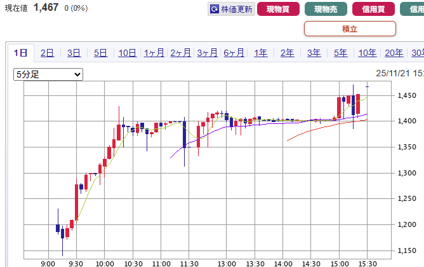Click the 株価更新 refresh icon button
The height and width of the screenshot is (267, 424).
pos(214,9)
